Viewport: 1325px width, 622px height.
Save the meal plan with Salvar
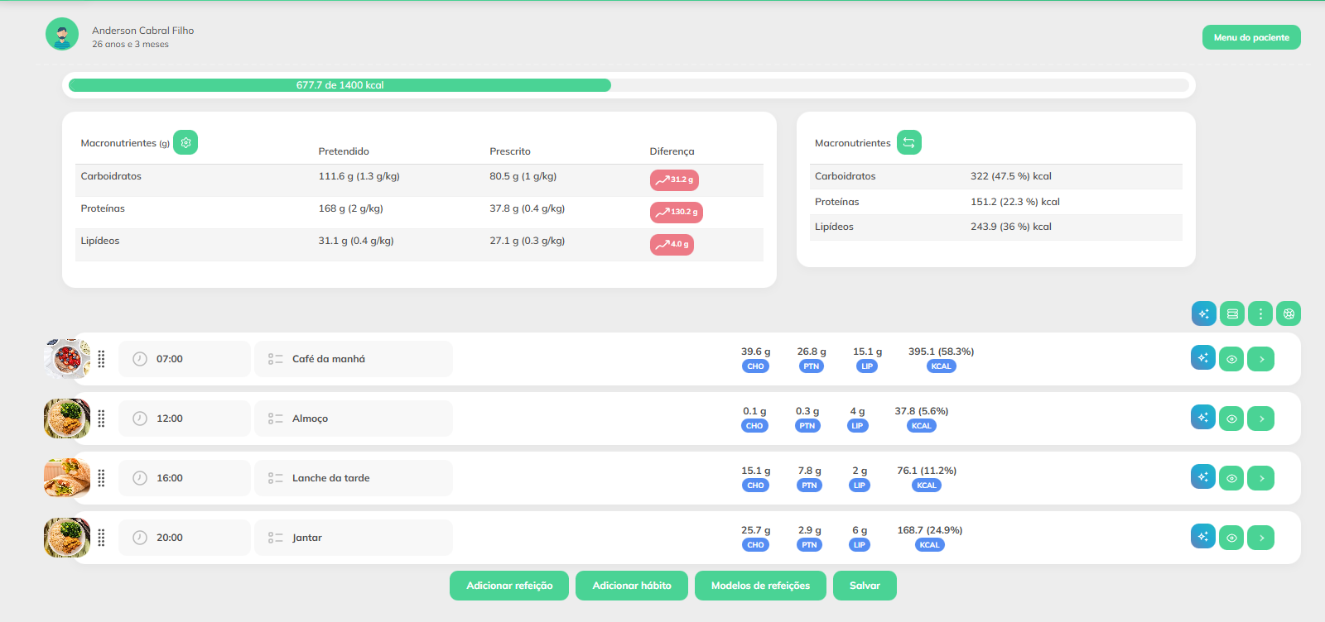tap(865, 586)
